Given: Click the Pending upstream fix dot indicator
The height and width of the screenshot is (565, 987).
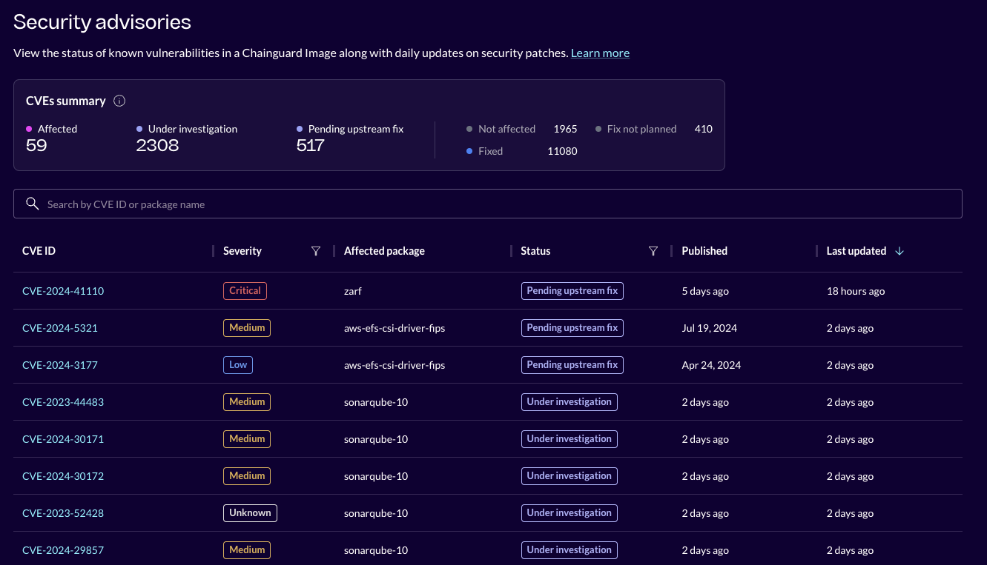Looking at the screenshot, I should pos(299,129).
